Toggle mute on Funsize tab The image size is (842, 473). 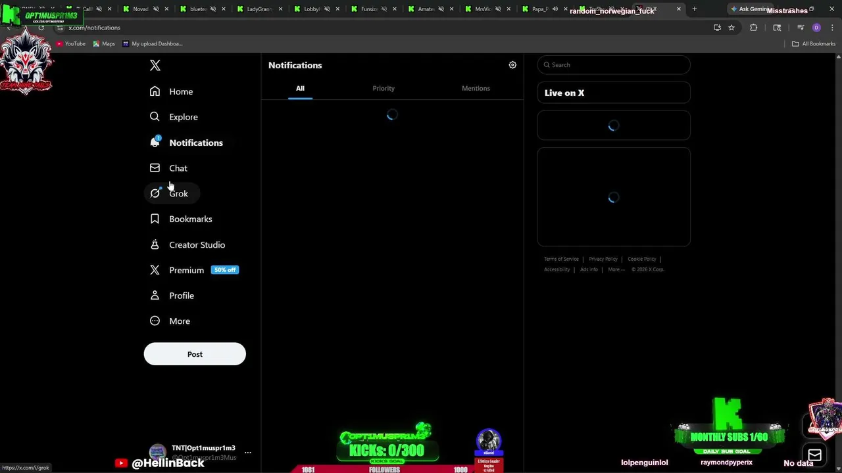click(x=384, y=9)
